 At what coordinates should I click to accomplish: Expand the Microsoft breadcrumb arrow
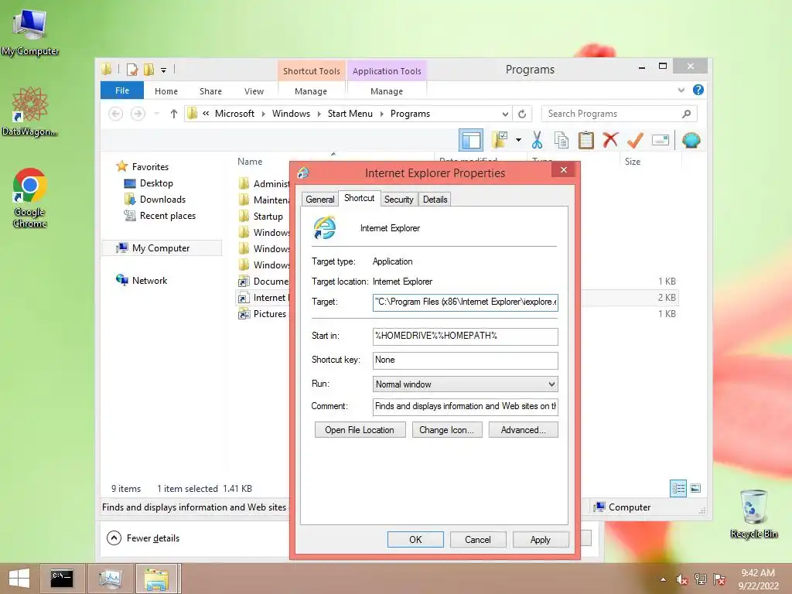263,114
